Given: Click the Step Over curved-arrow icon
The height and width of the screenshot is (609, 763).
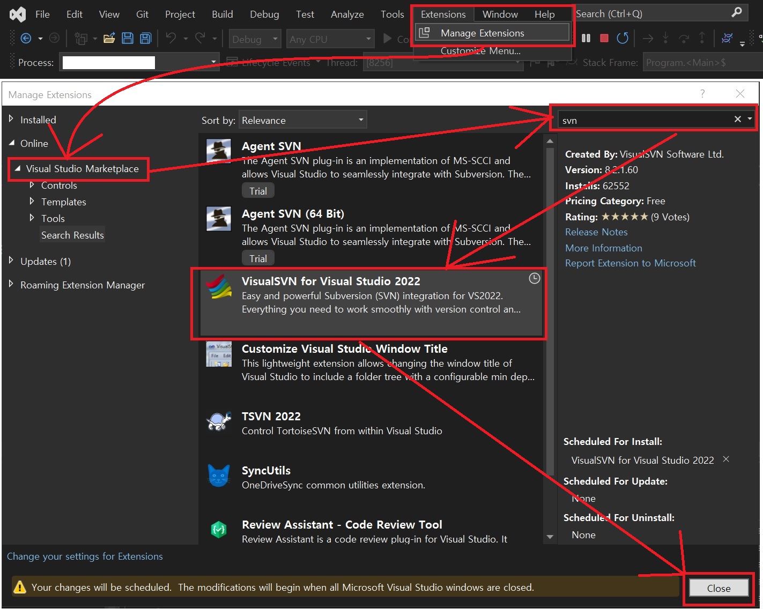Looking at the screenshot, I should click(684, 39).
